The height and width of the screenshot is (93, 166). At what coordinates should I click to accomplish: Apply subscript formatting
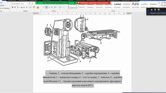(24, 7)
